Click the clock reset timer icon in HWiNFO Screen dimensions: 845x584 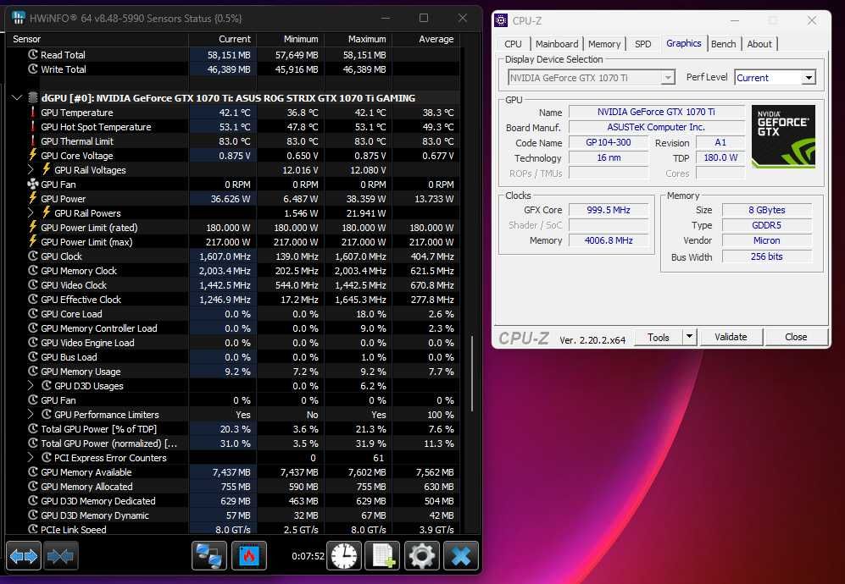[x=344, y=556]
